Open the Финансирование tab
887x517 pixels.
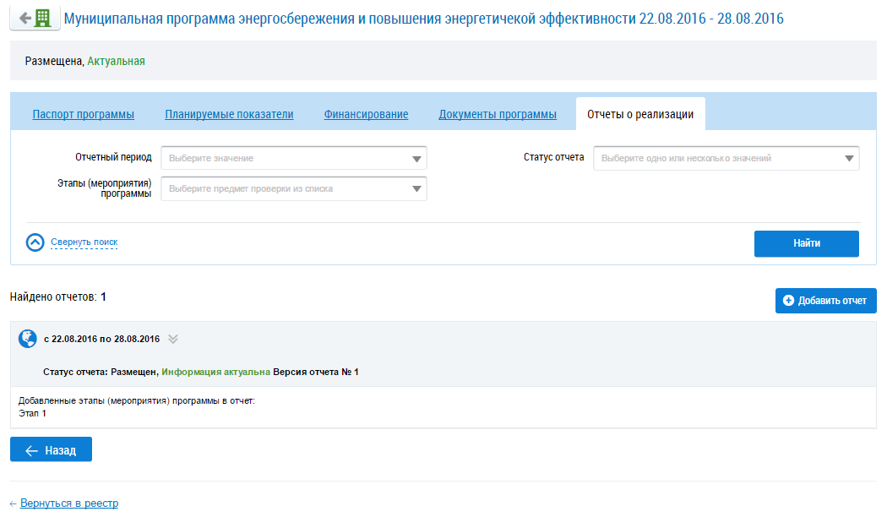[366, 115]
